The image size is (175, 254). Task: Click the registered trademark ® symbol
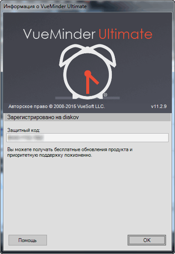pos(105,95)
